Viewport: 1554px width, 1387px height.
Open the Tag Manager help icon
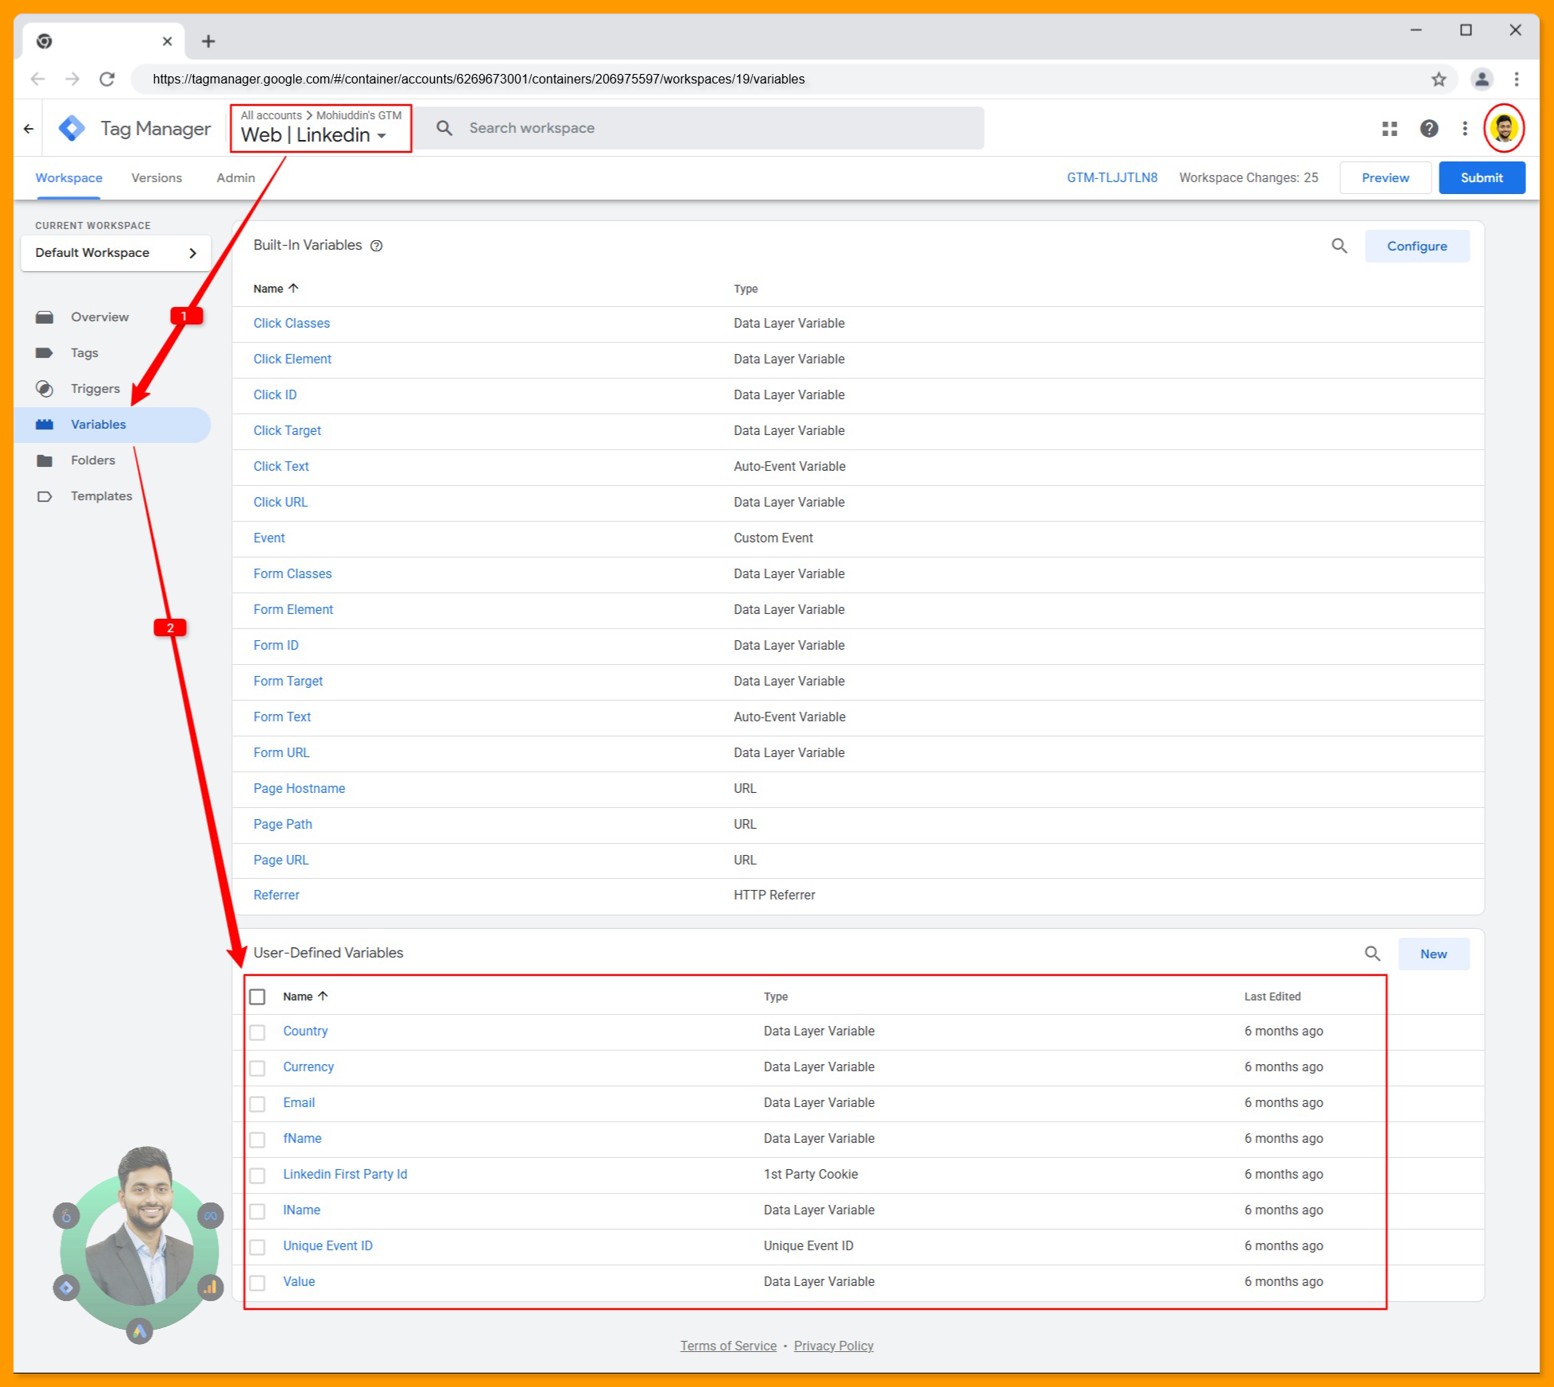1428,128
